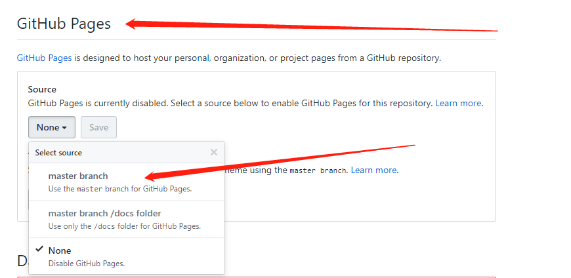
Task: Choose master branch /docs folder option
Action: [x=104, y=213]
